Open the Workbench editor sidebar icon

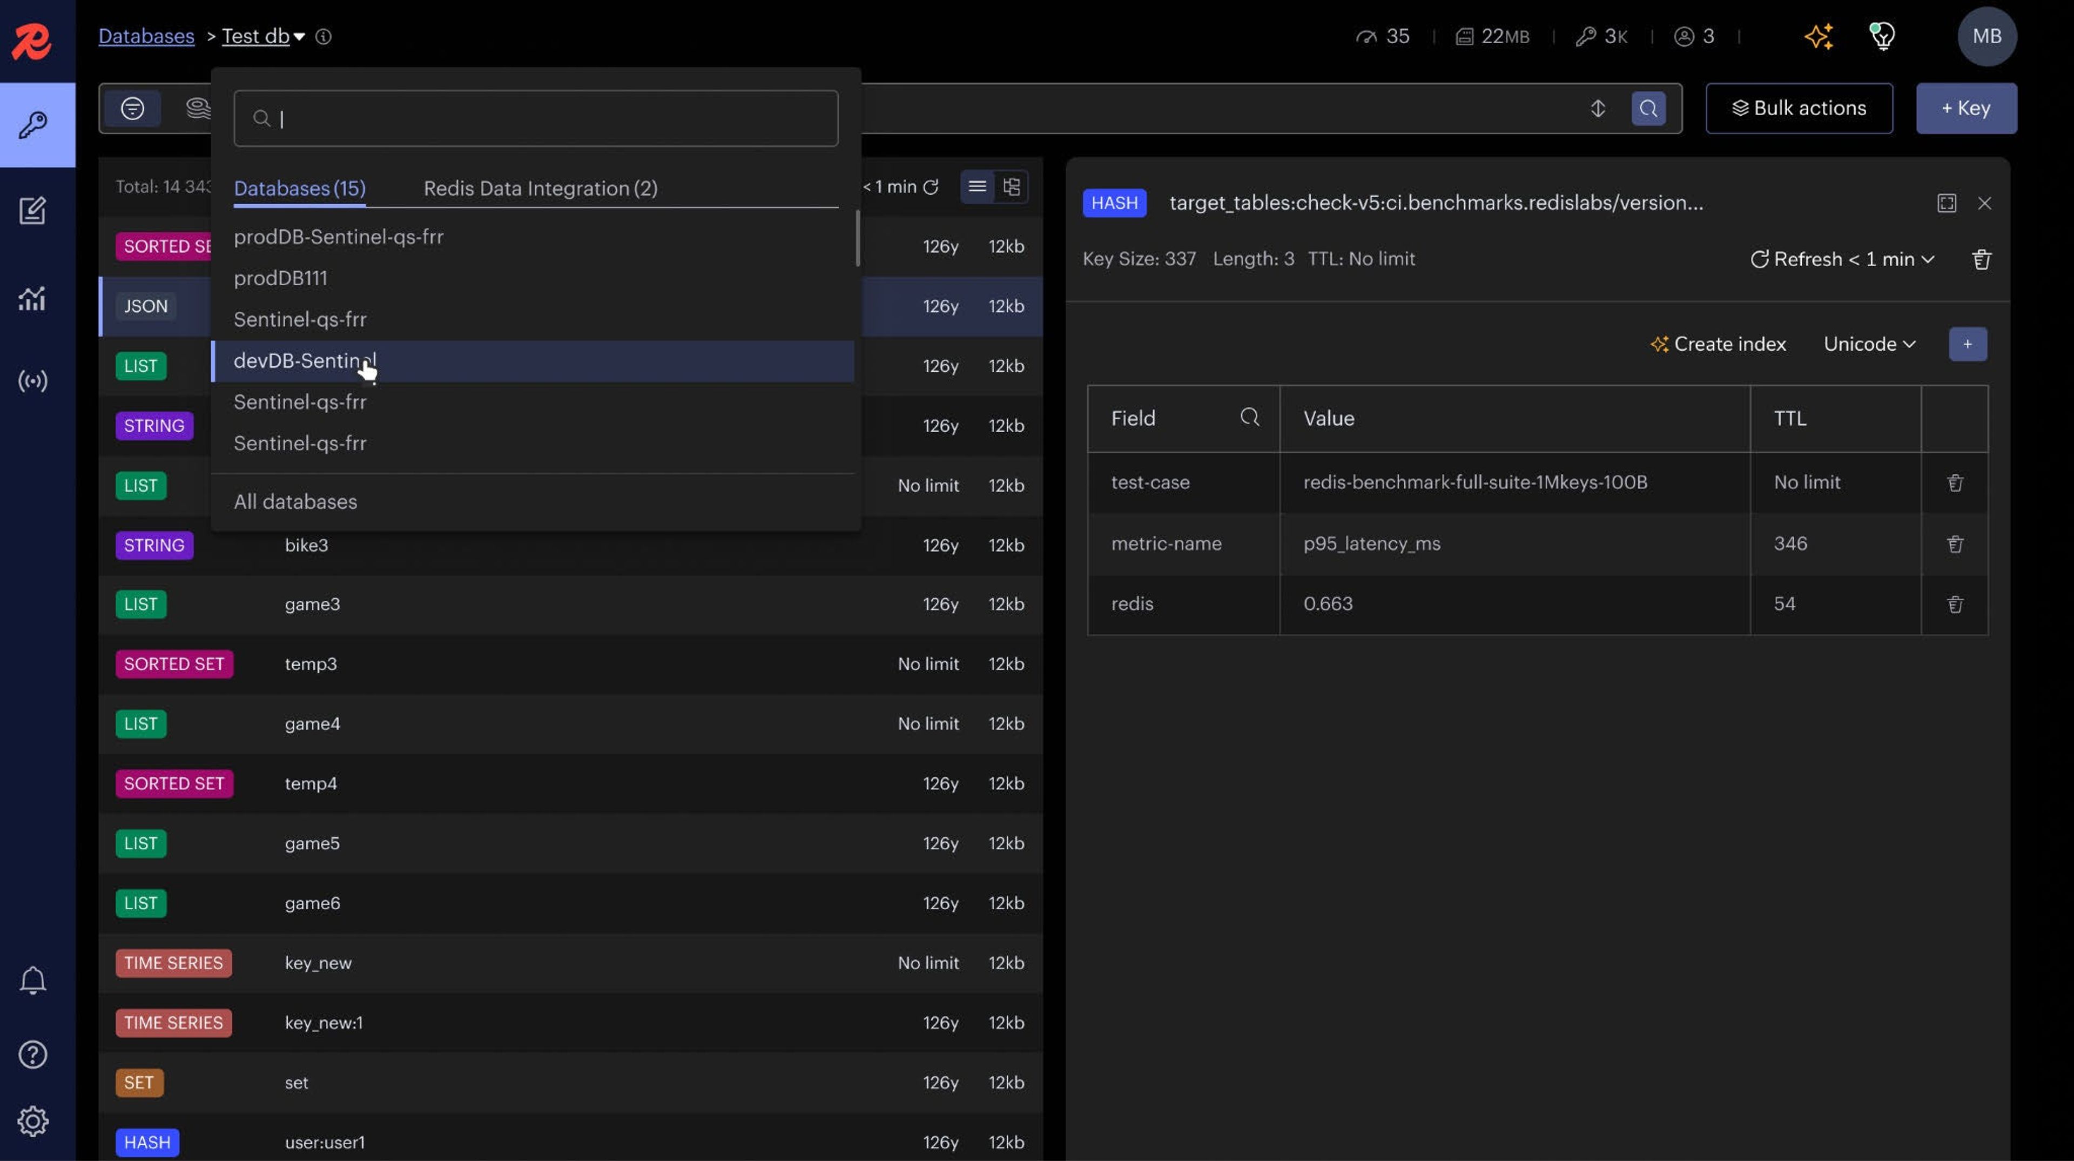(32, 211)
